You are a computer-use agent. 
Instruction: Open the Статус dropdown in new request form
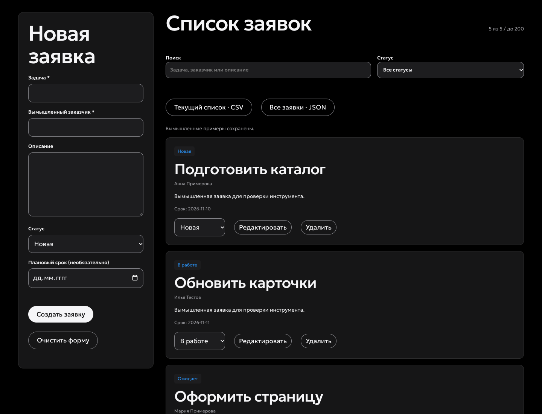(86, 244)
